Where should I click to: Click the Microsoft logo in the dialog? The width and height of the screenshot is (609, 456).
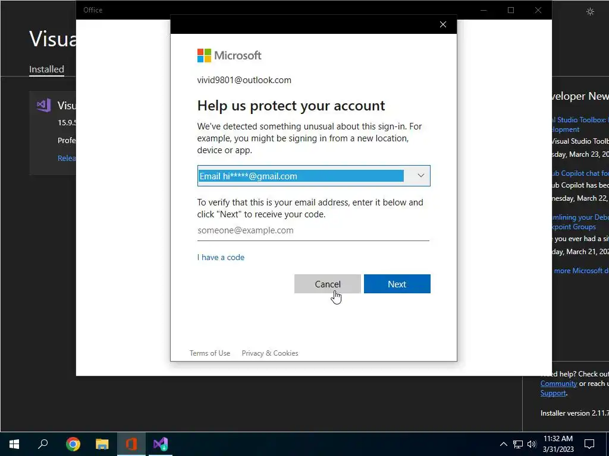point(229,55)
